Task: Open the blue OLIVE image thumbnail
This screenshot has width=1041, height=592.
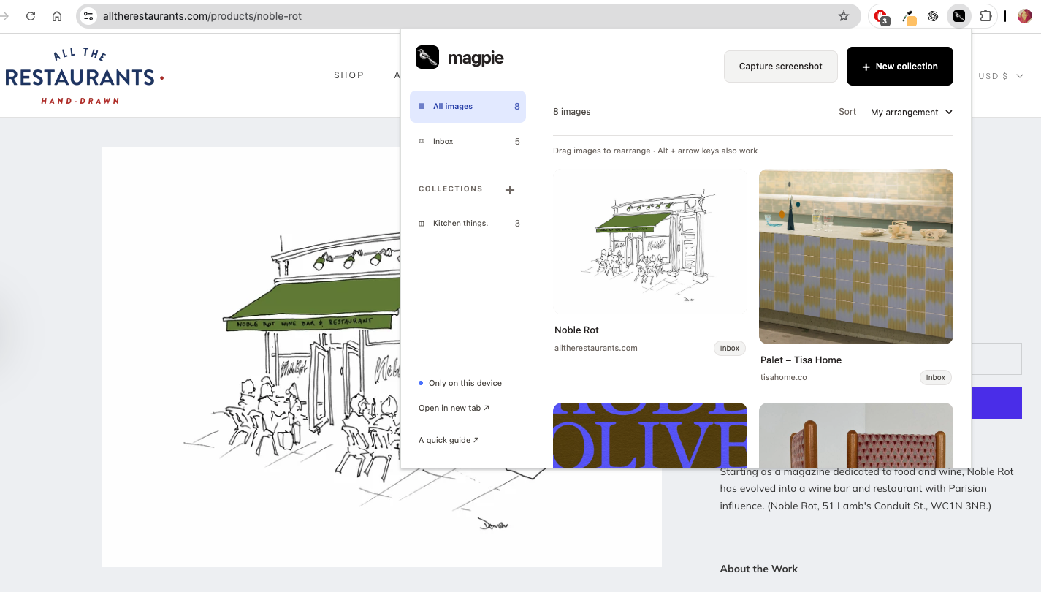Action: pos(650,435)
